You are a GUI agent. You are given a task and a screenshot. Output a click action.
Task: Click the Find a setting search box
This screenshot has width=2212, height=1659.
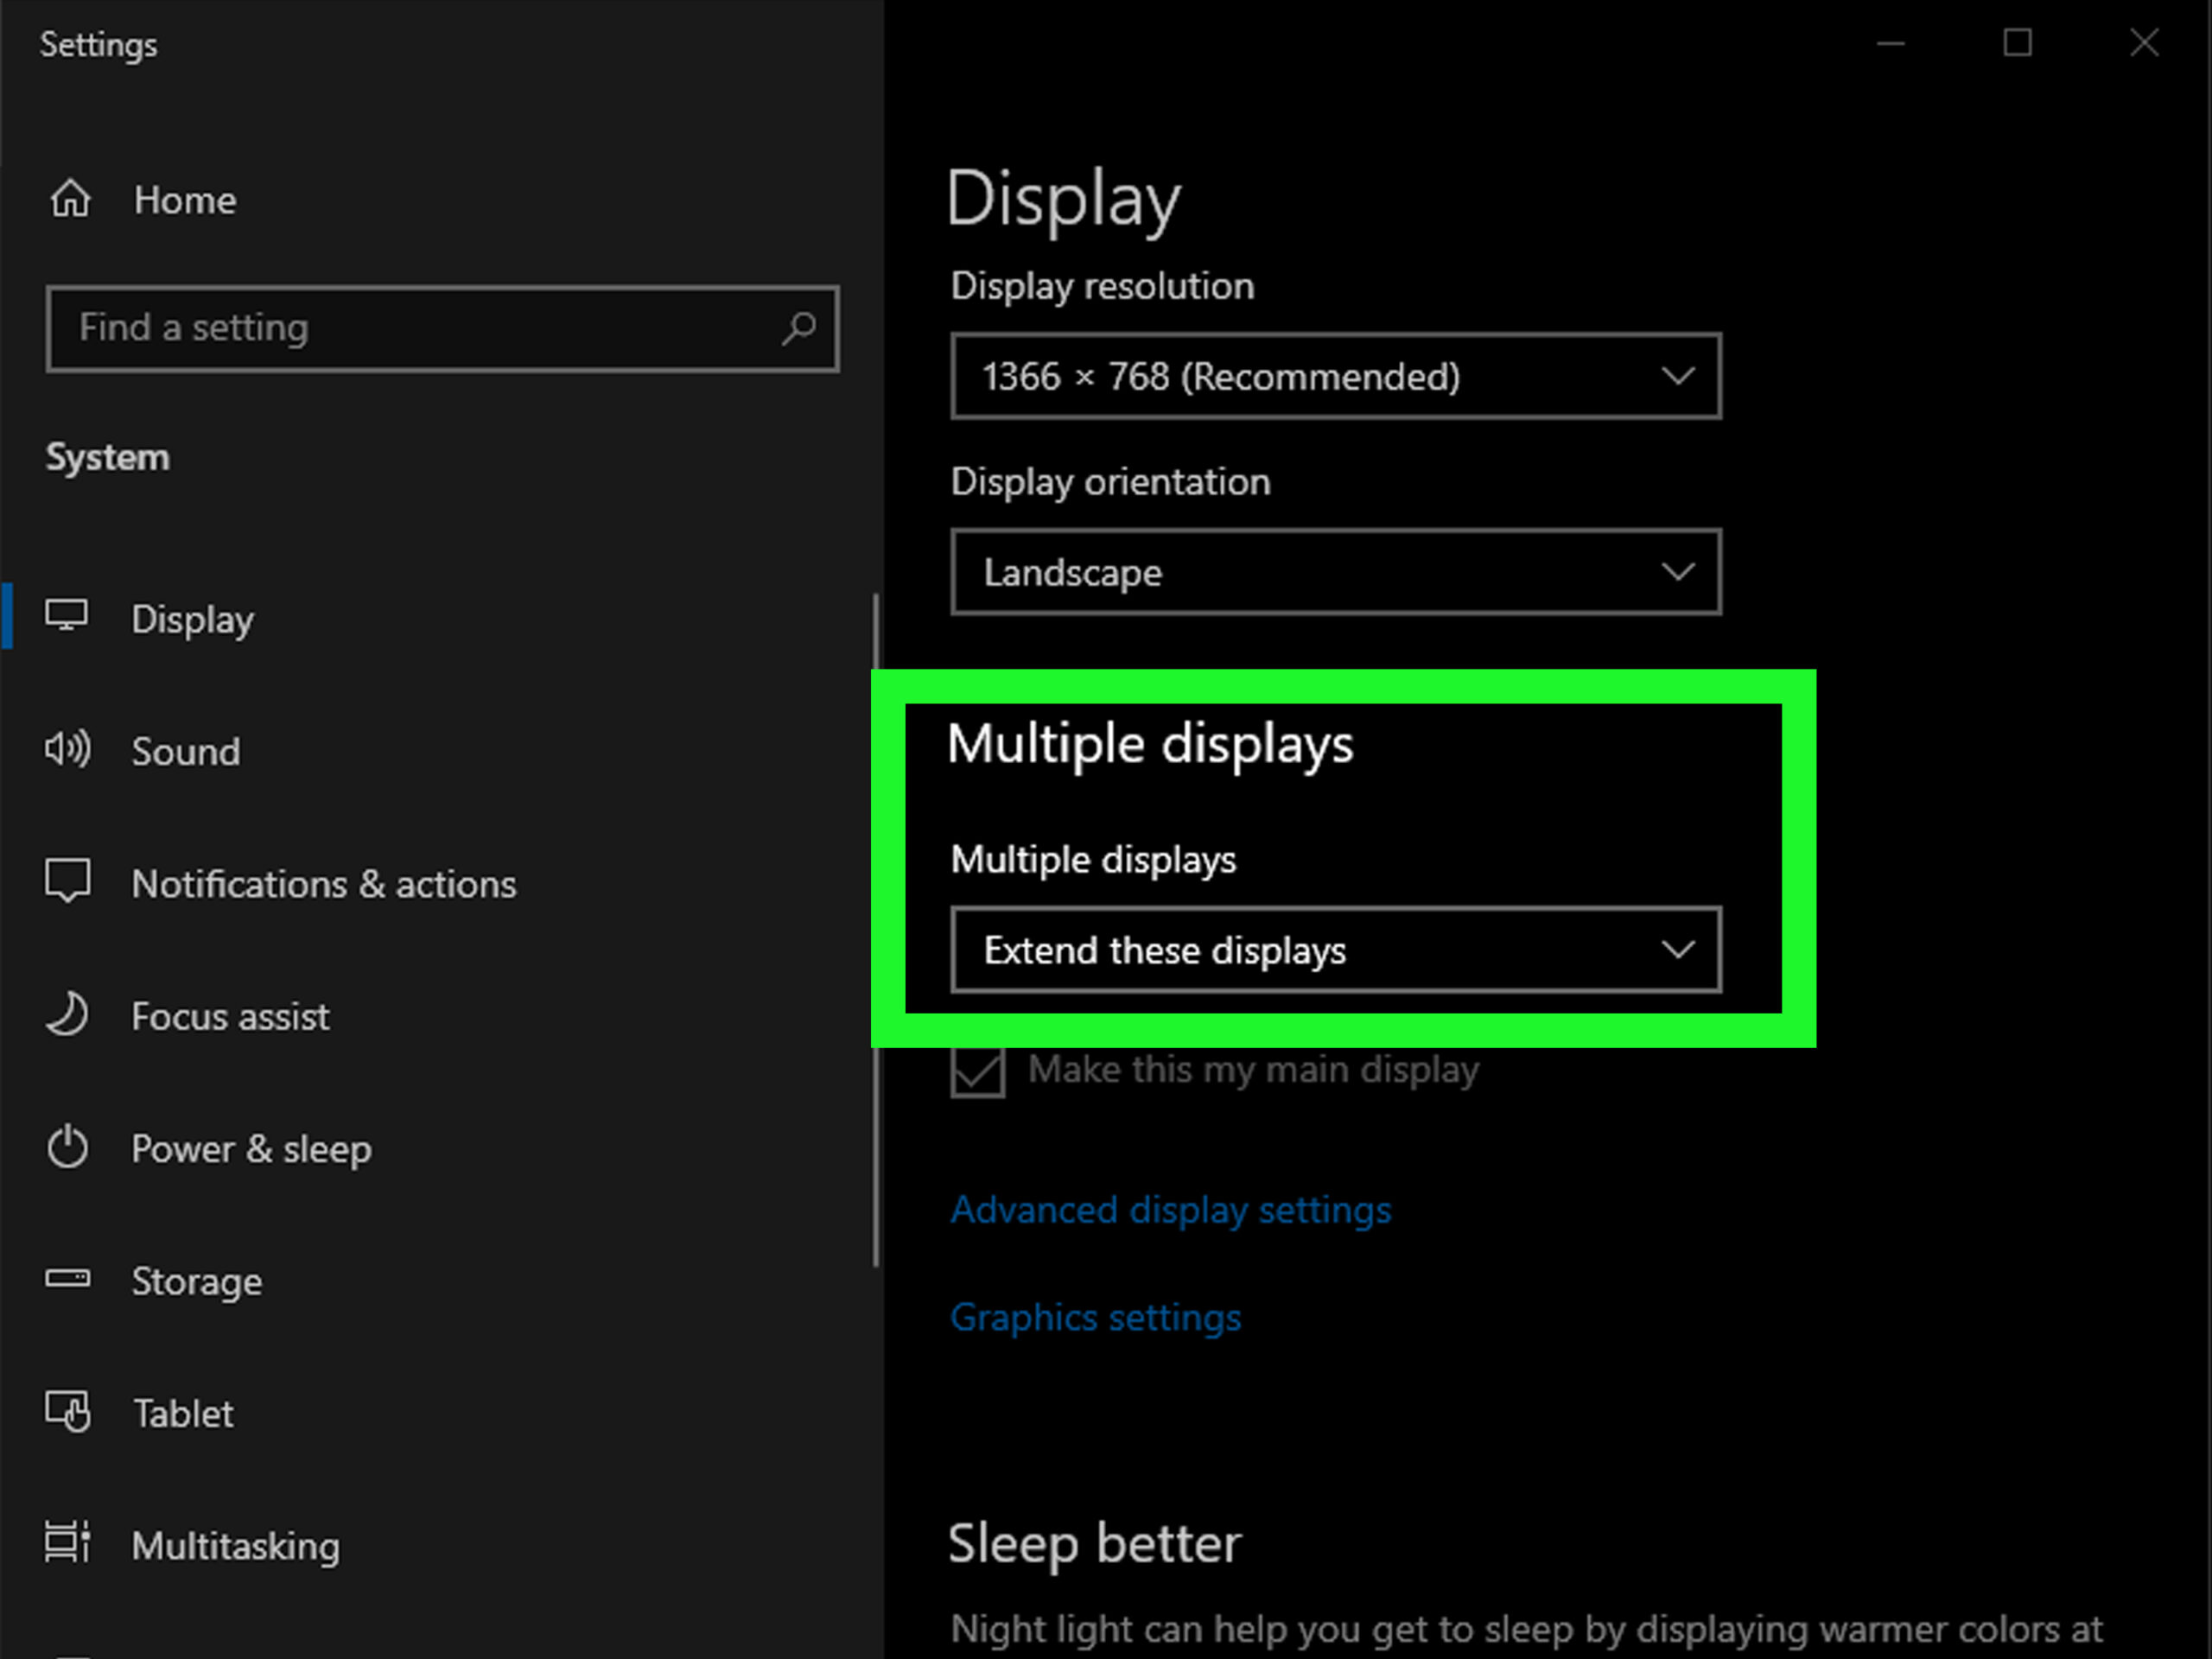tap(420, 328)
